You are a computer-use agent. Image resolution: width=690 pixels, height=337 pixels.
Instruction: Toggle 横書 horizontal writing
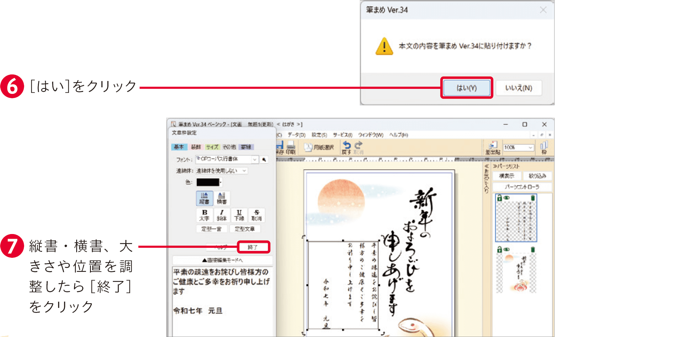pyautogui.click(x=222, y=198)
